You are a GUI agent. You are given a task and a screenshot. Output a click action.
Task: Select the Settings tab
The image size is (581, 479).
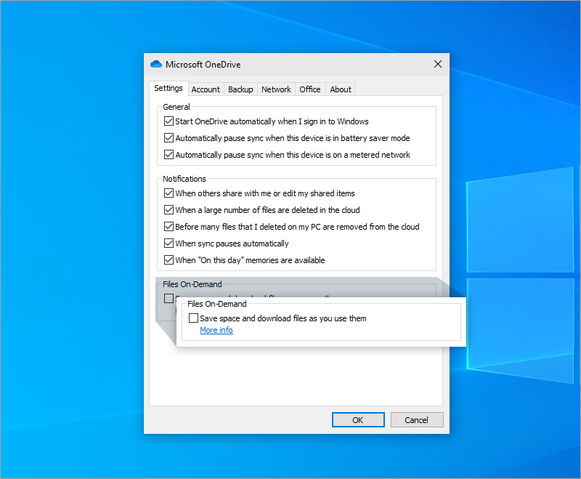[168, 88]
